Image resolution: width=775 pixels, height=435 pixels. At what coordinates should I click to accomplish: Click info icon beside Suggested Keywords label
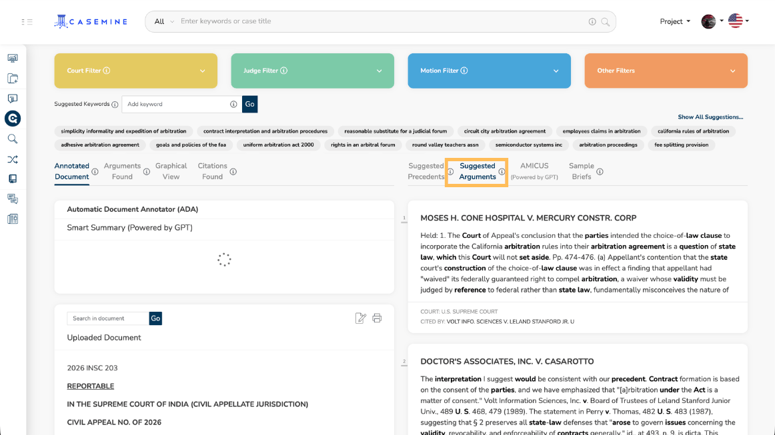(x=115, y=105)
